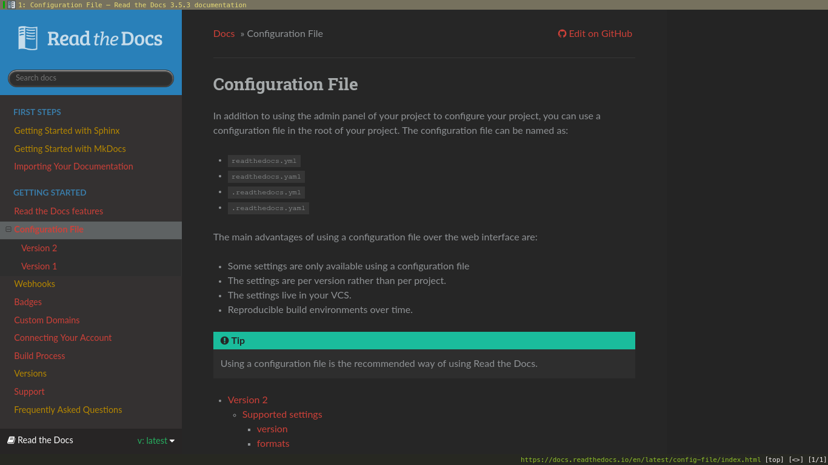Screen dimensions: 828x465
Task: Open the Badges page
Action: (x=28, y=302)
